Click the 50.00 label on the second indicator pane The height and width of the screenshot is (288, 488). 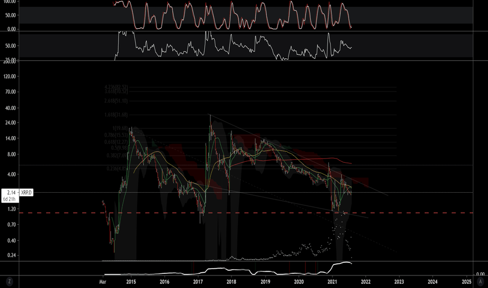point(10,46)
